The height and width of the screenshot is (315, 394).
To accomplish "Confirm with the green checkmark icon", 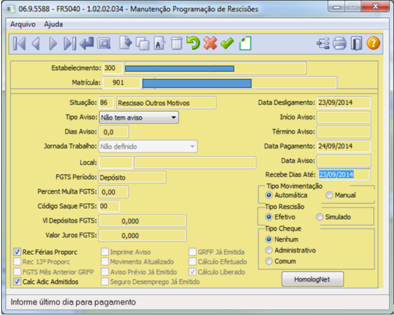I will point(227,43).
